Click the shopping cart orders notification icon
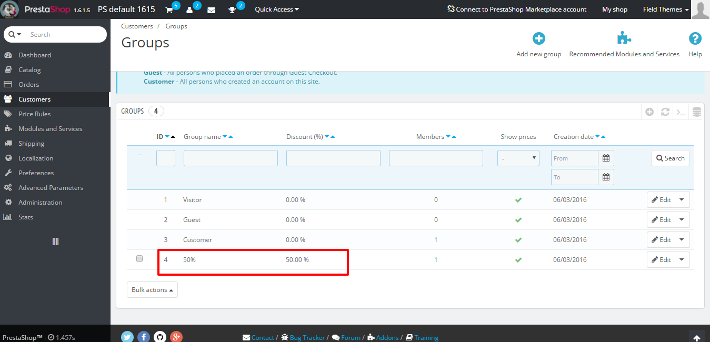This screenshot has height=342, width=710. point(169,10)
